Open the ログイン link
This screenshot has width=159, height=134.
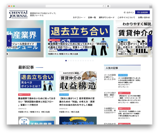[130, 12]
